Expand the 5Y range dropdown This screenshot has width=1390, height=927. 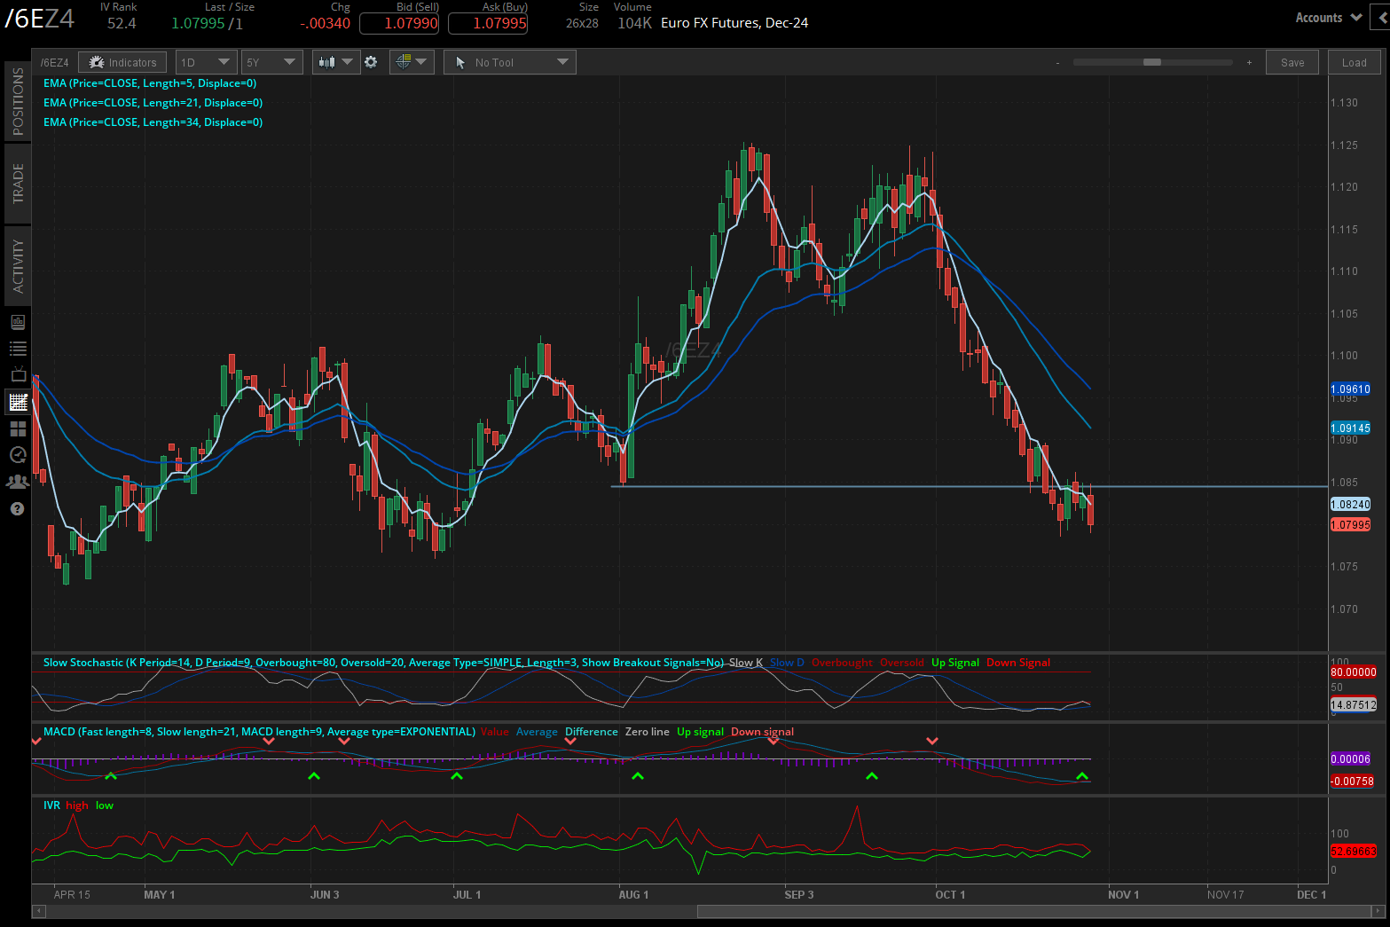[271, 61]
